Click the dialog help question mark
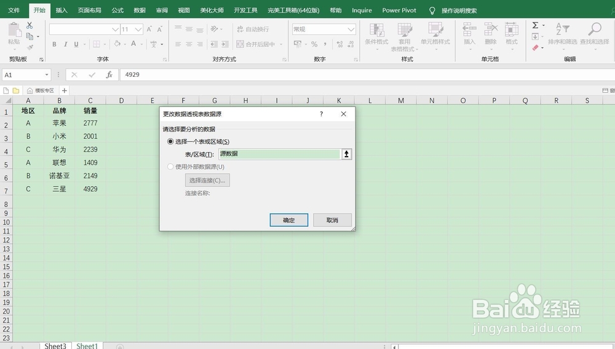The image size is (615, 349). pos(321,114)
